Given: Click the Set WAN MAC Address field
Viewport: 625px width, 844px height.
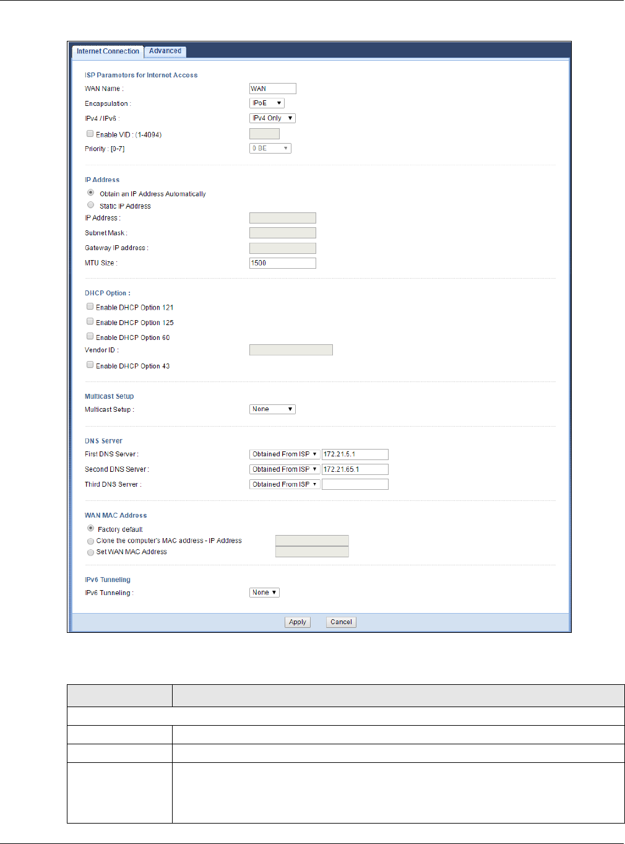Looking at the screenshot, I should pyautogui.click(x=312, y=552).
